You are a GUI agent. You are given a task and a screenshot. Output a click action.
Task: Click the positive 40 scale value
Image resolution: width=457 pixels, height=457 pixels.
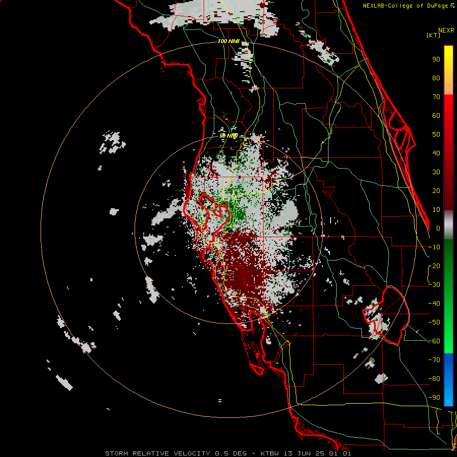pyautogui.click(x=436, y=153)
